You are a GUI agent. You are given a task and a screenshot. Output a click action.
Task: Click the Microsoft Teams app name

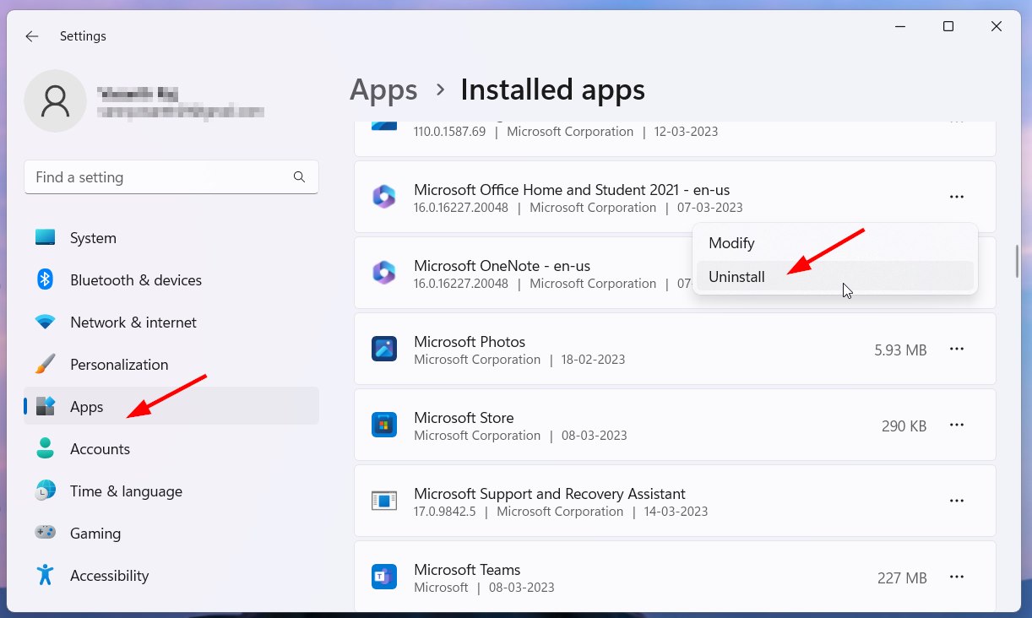pyautogui.click(x=467, y=570)
